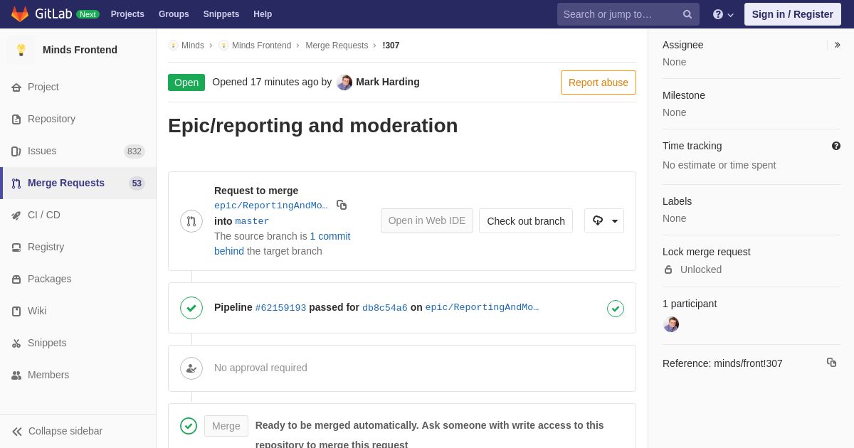The height and width of the screenshot is (448, 854).
Task: Click the Report abuse button
Action: point(599,82)
